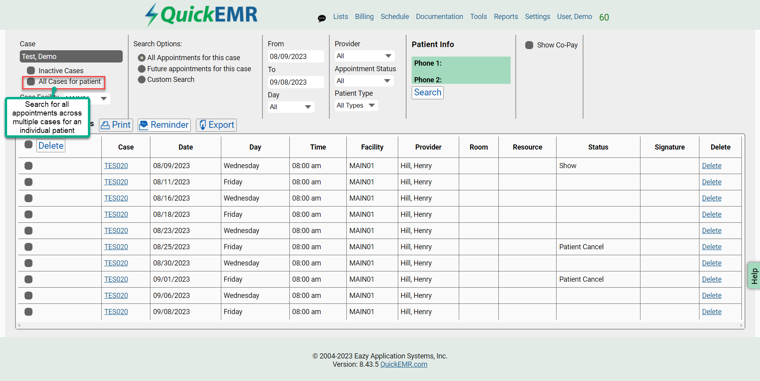This screenshot has height=381, width=760.
Task: Click the Case name field Test, Demo
Action: click(x=71, y=57)
